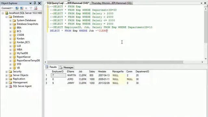Click the Server Objects folder icon
The width and height of the screenshot is (208, 117).
[x=10, y=75]
